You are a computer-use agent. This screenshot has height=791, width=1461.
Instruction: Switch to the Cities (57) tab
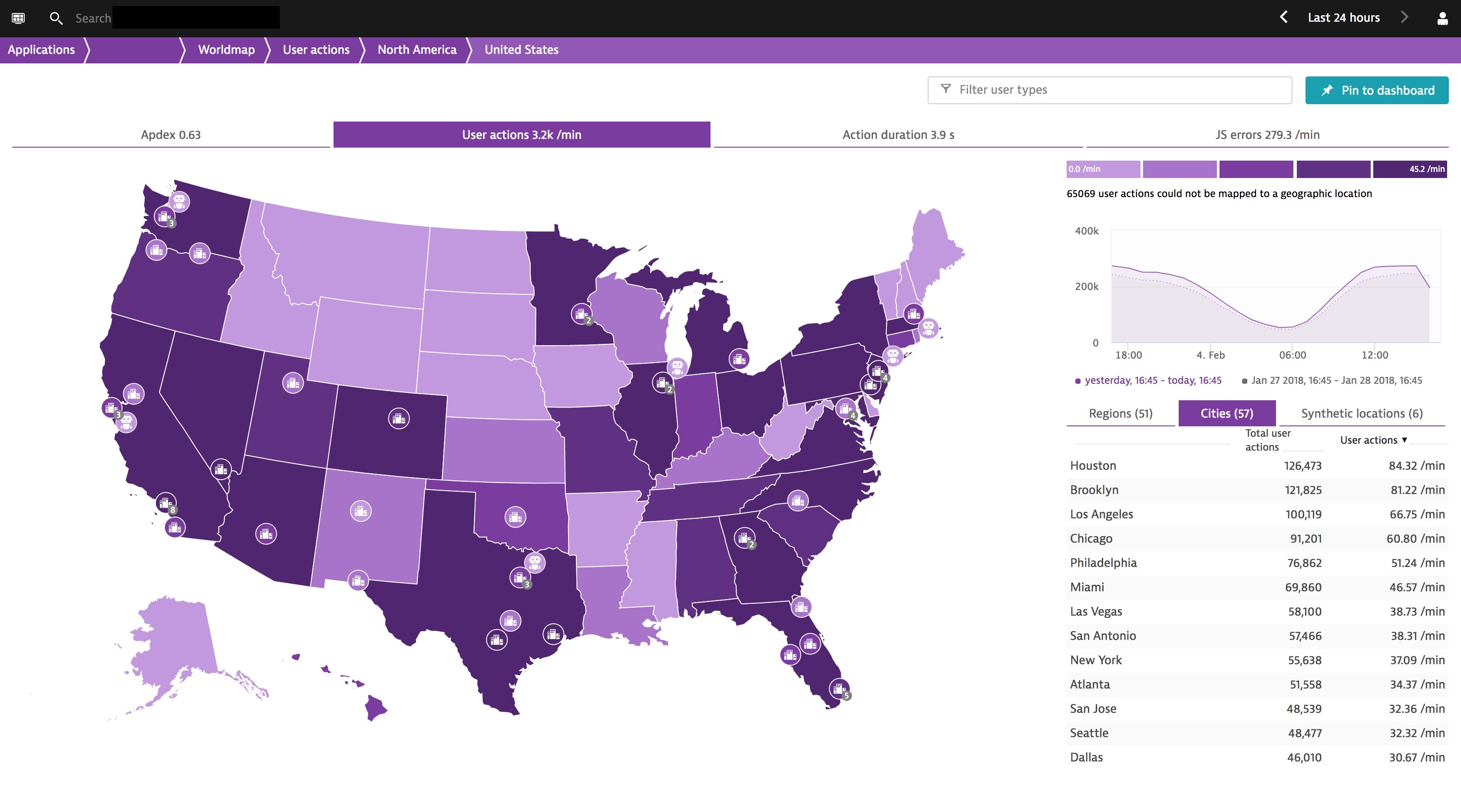[1227, 413]
